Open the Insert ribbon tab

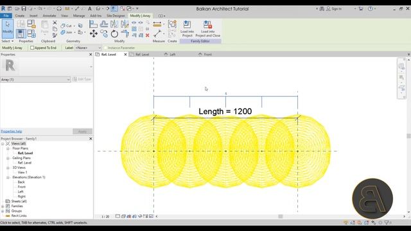click(33, 15)
